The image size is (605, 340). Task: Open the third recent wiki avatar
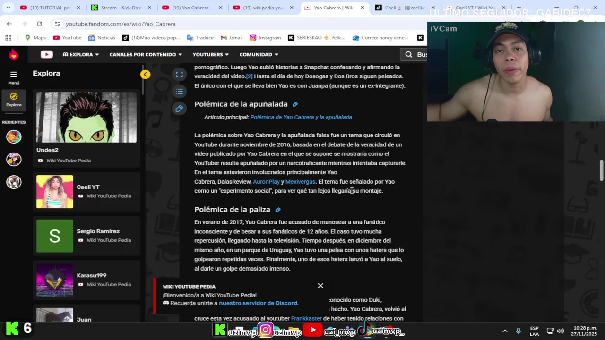click(x=14, y=182)
